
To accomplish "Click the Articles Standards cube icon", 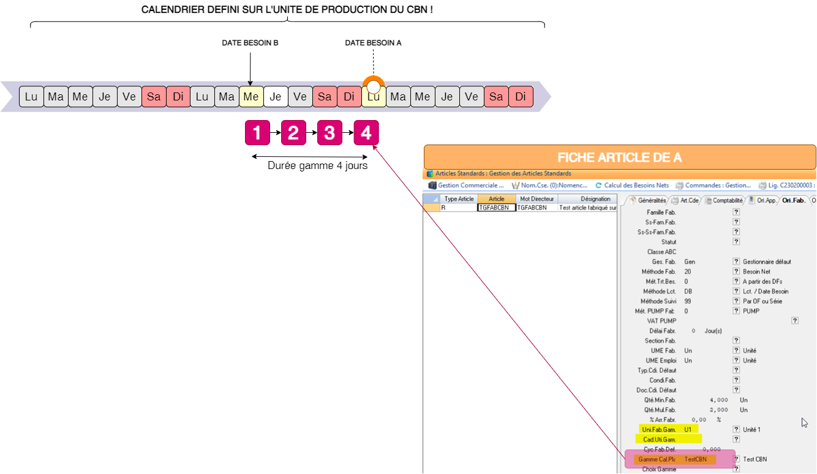I will [429, 173].
